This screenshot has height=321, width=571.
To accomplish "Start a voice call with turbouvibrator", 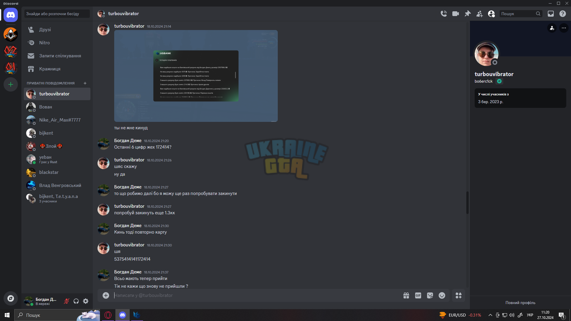I will 444,14.
